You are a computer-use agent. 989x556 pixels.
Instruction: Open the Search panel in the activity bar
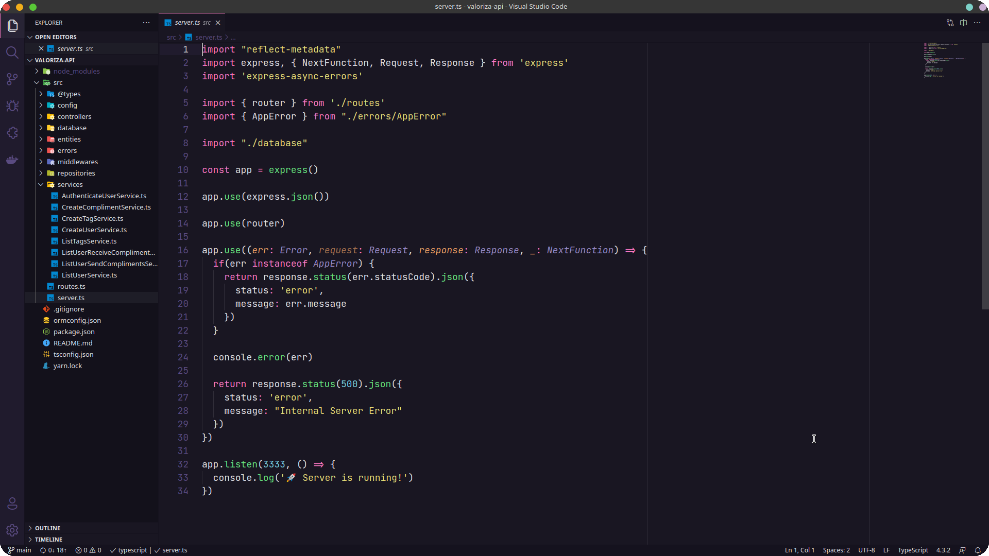12,52
